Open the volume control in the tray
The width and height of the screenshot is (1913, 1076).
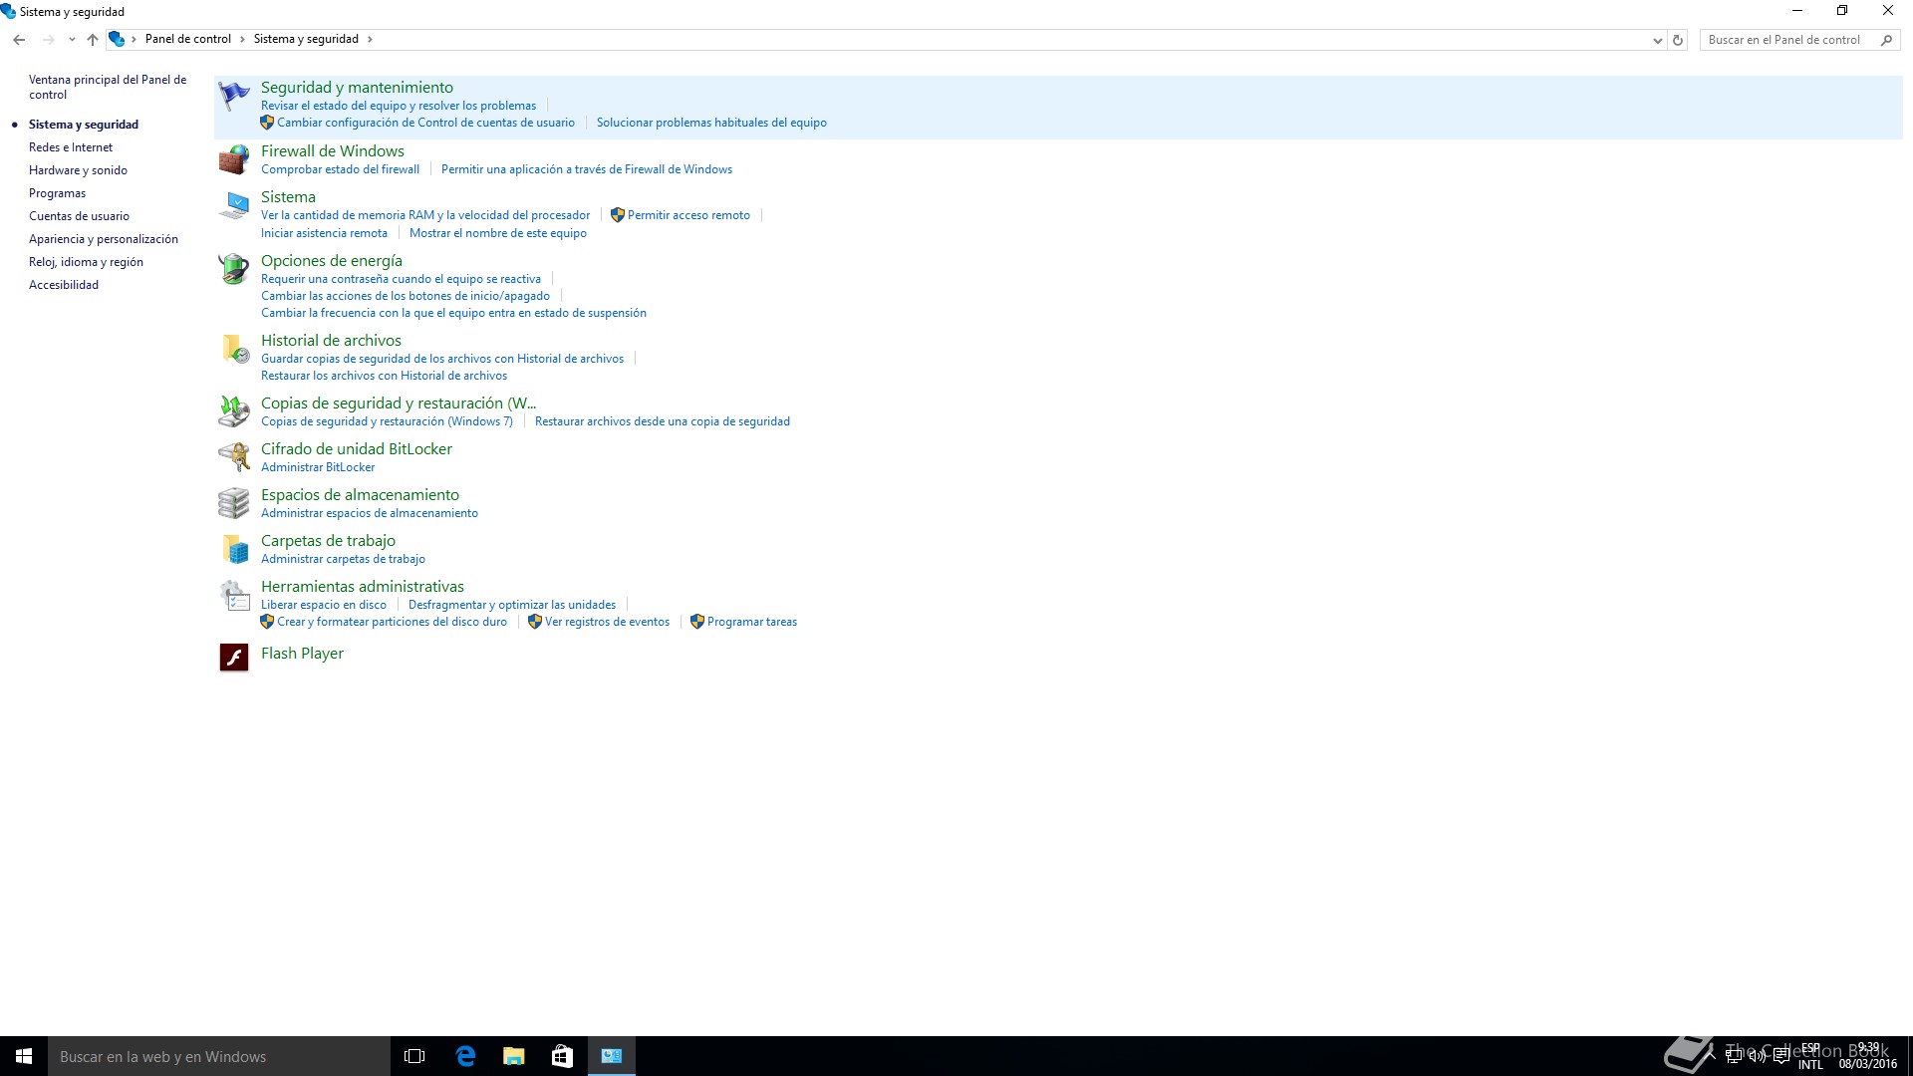click(1758, 1056)
